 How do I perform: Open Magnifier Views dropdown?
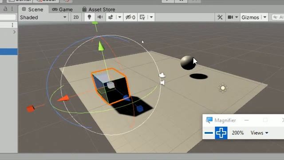coord(259,133)
